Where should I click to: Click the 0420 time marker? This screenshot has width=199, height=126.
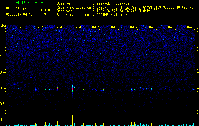[x=191, y=27]
